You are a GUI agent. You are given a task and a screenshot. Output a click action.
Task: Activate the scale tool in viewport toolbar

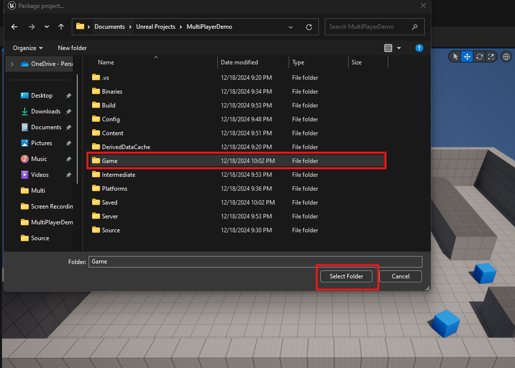(491, 56)
